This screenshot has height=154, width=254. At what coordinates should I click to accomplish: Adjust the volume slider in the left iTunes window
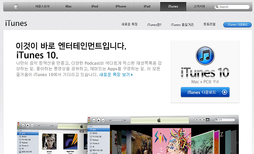tap(46, 126)
